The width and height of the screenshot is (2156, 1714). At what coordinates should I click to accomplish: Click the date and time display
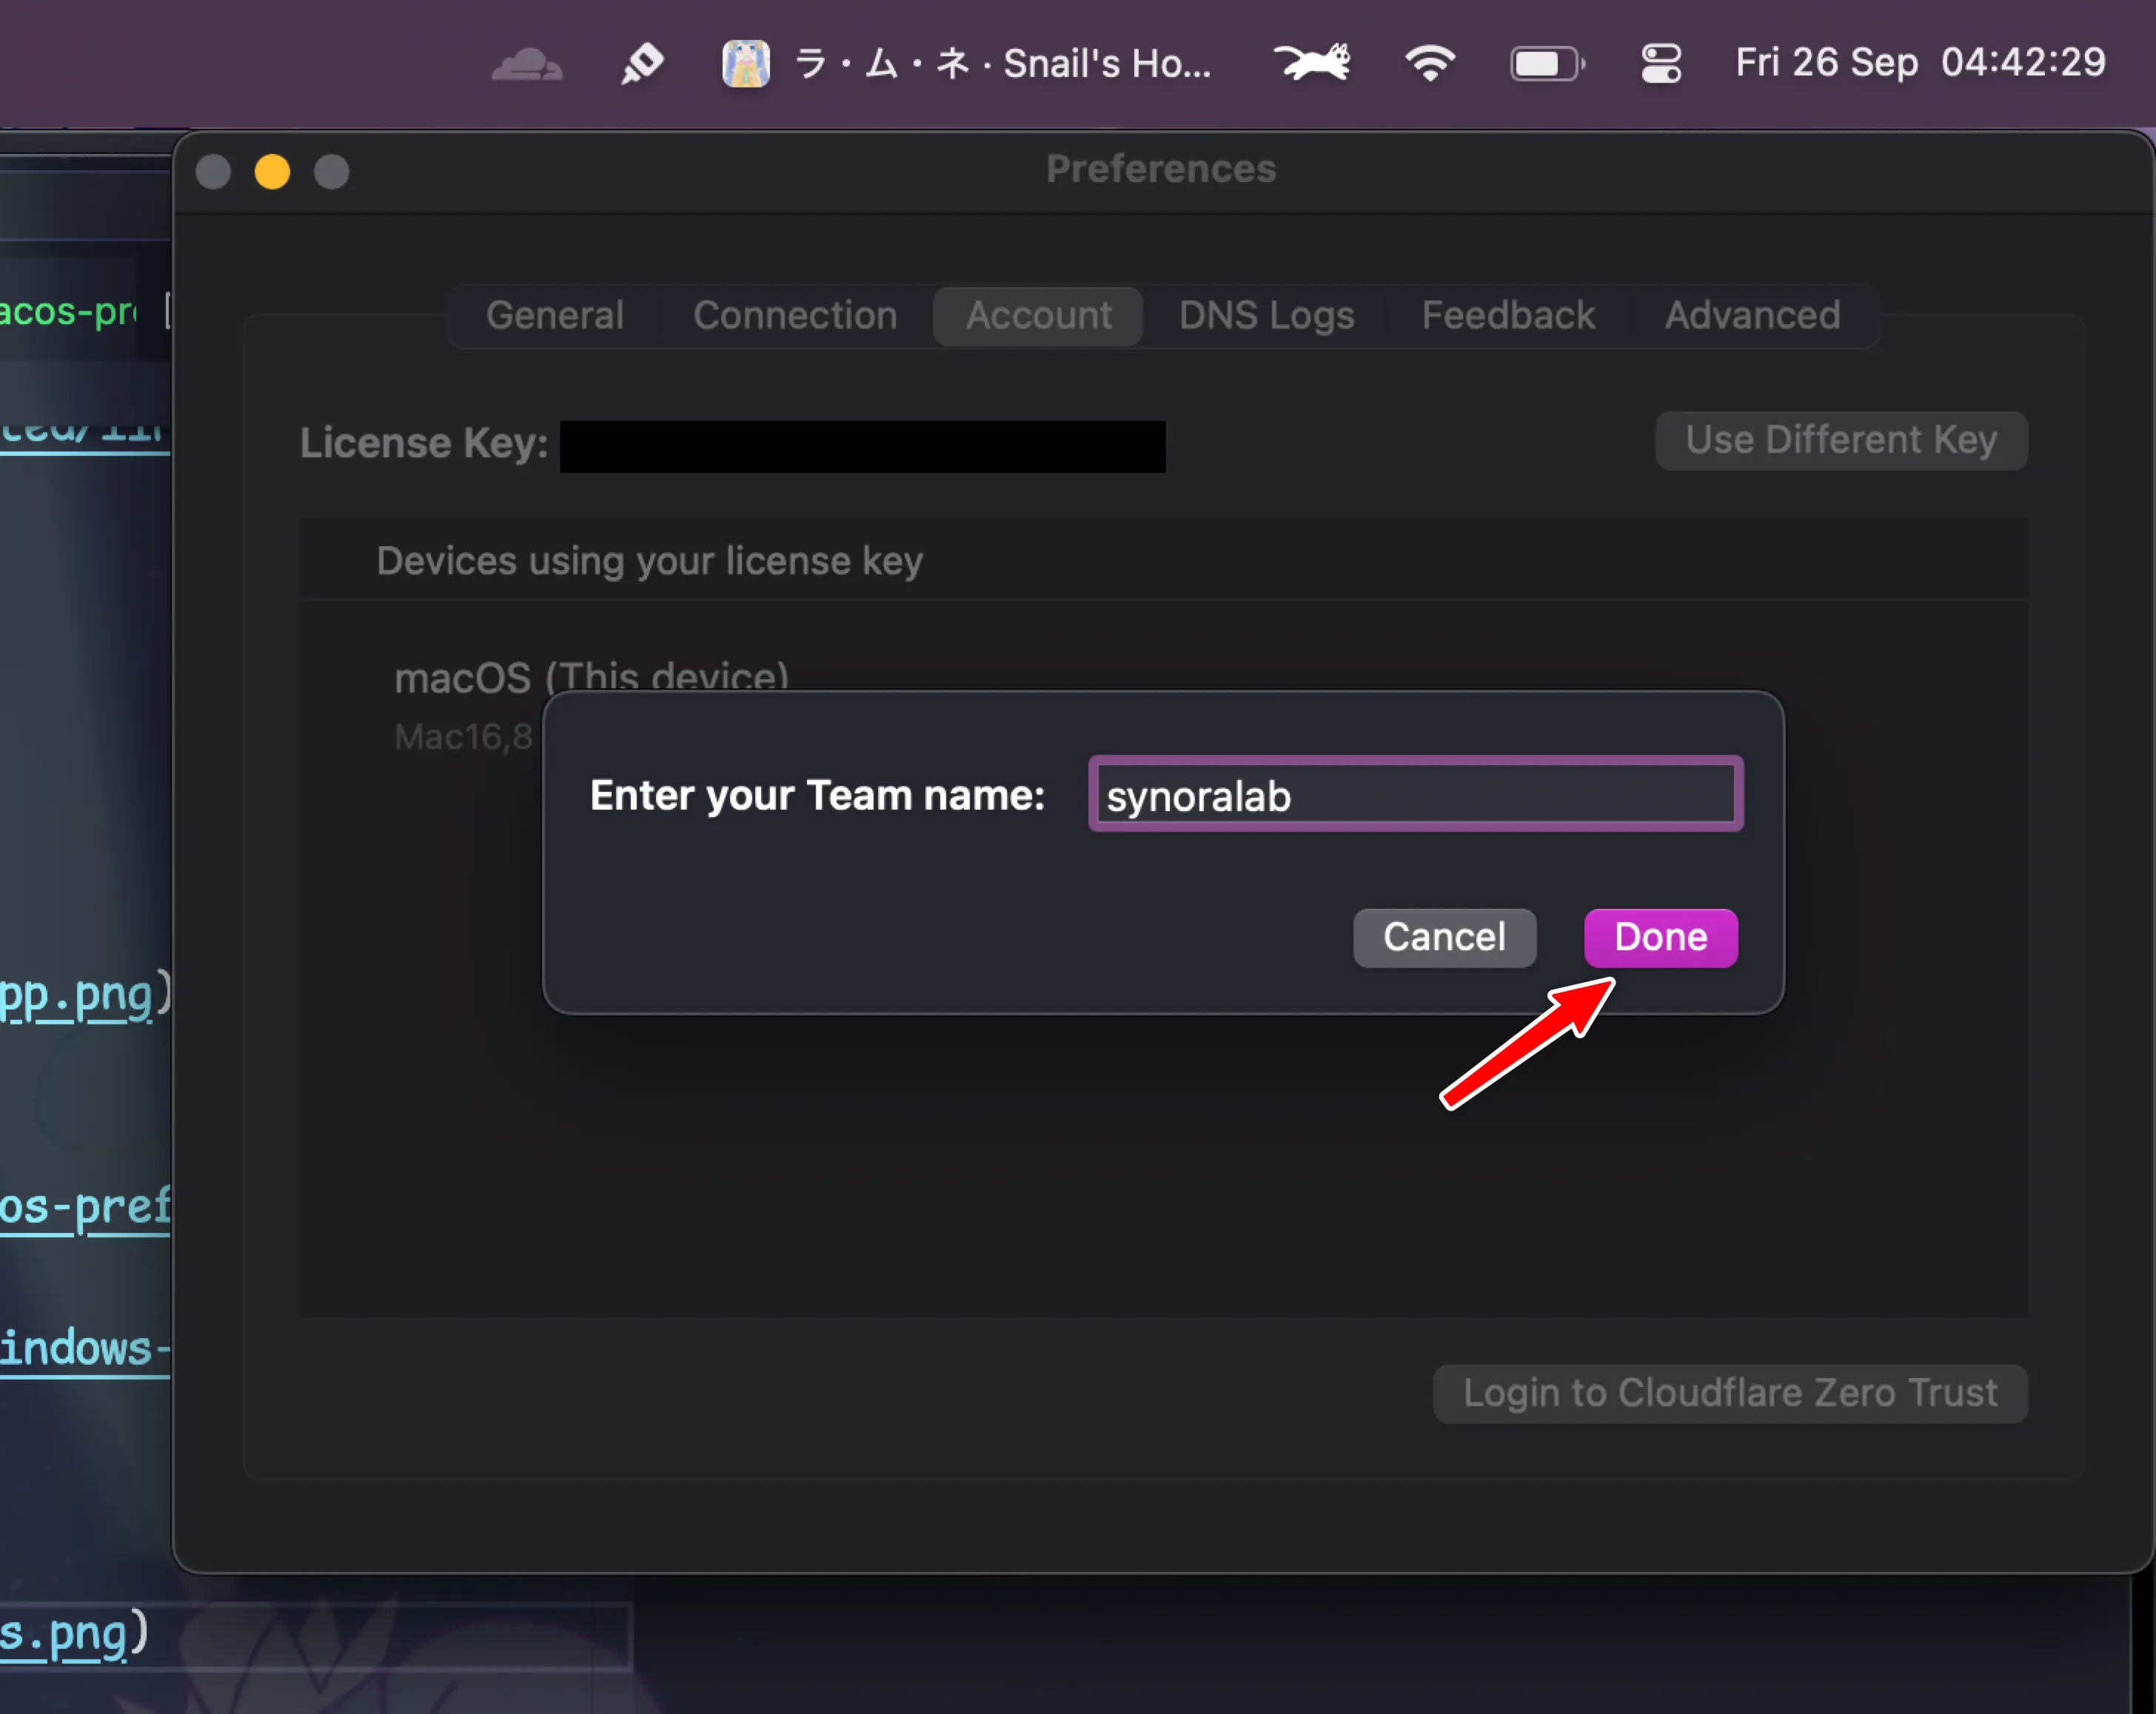point(1920,63)
